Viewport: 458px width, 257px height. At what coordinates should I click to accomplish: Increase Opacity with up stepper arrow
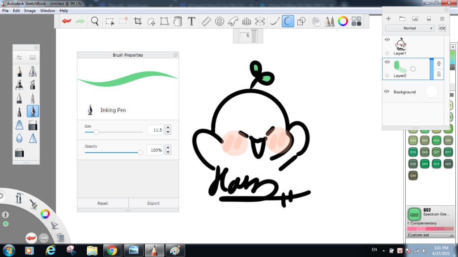pos(168,147)
